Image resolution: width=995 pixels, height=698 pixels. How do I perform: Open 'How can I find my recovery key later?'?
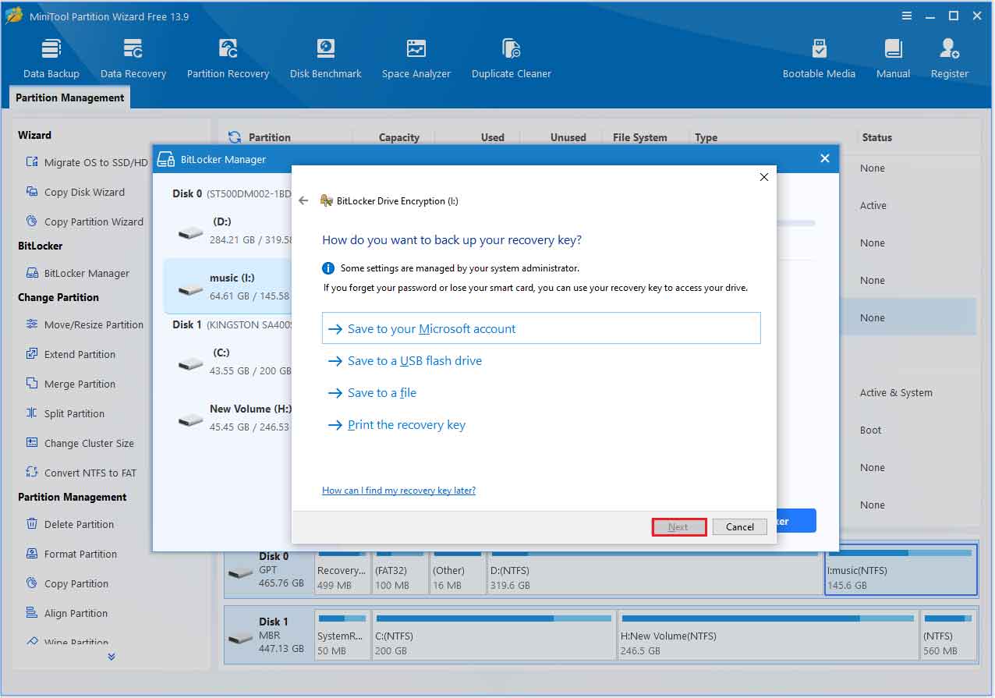tap(398, 491)
